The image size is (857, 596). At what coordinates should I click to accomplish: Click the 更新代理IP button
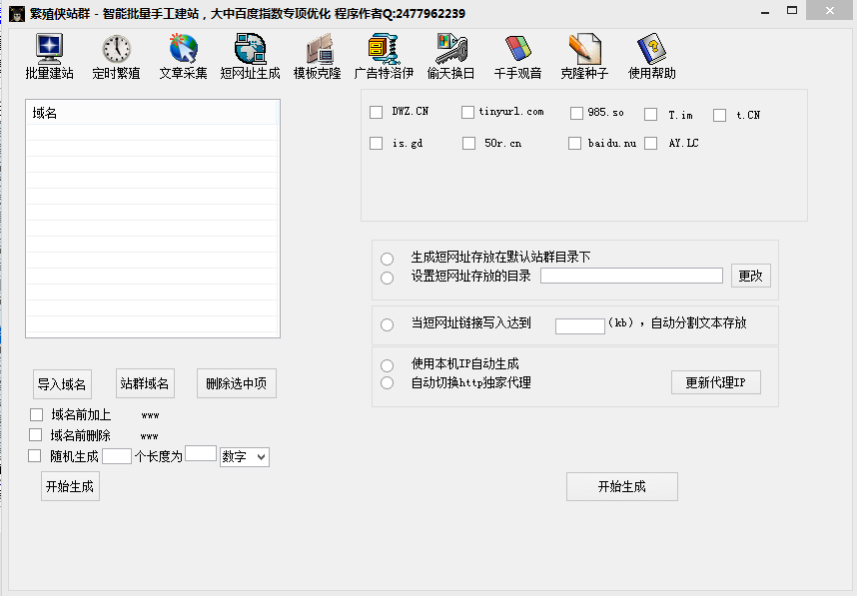click(x=715, y=382)
